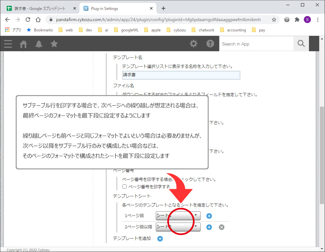Click the Search in App field
Screen dimensions: 325x252
point(256,44)
